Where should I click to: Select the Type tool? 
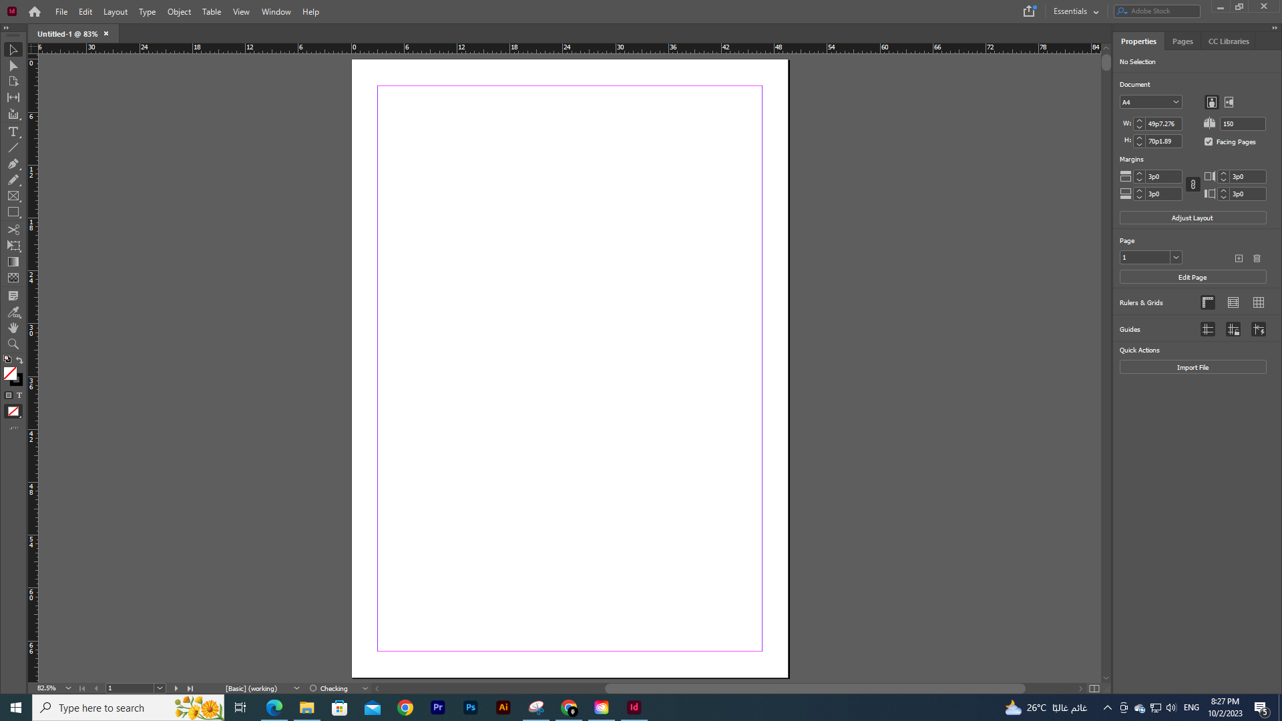(x=13, y=132)
